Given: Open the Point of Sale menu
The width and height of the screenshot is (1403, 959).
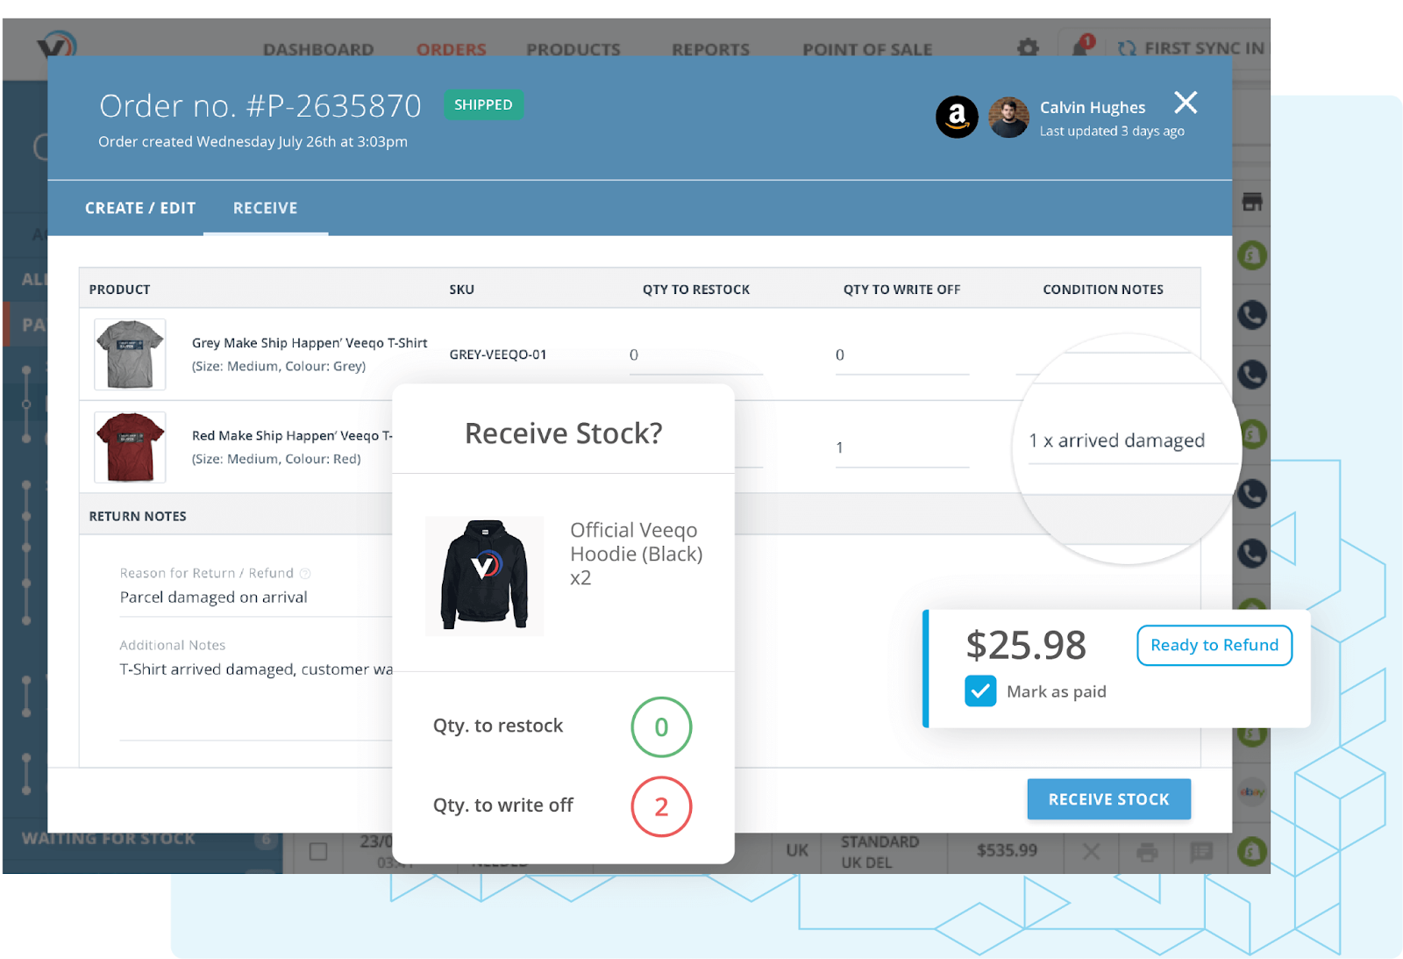Looking at the screenshot, I should tap(867, 49).
